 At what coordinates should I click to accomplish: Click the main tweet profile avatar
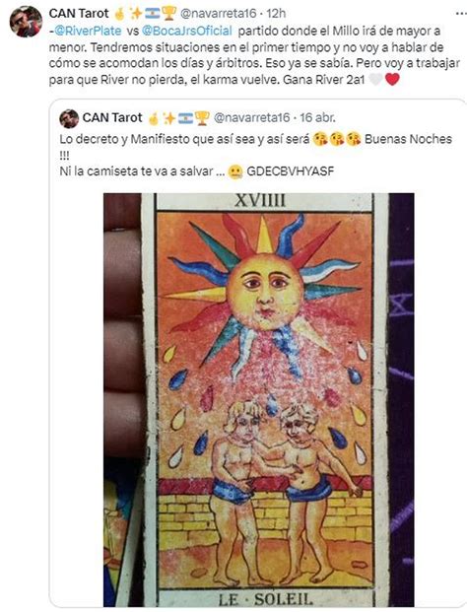click(x=26, y=22)
